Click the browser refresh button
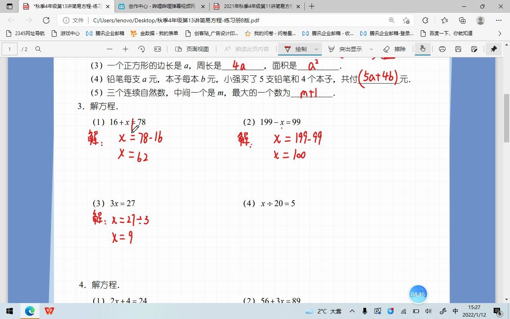 [46, 20]
